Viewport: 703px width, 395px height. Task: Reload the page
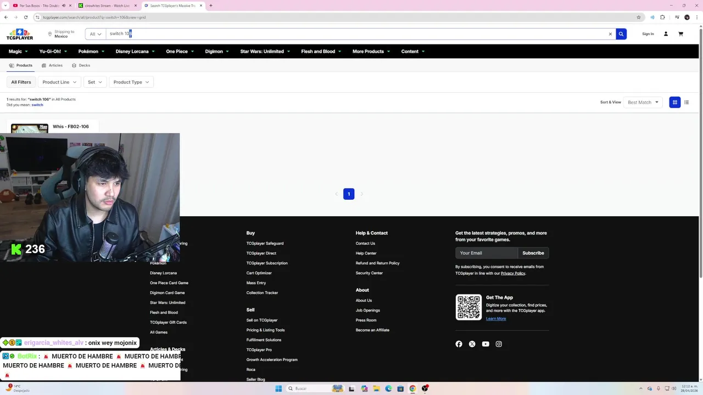coord(26,17)
